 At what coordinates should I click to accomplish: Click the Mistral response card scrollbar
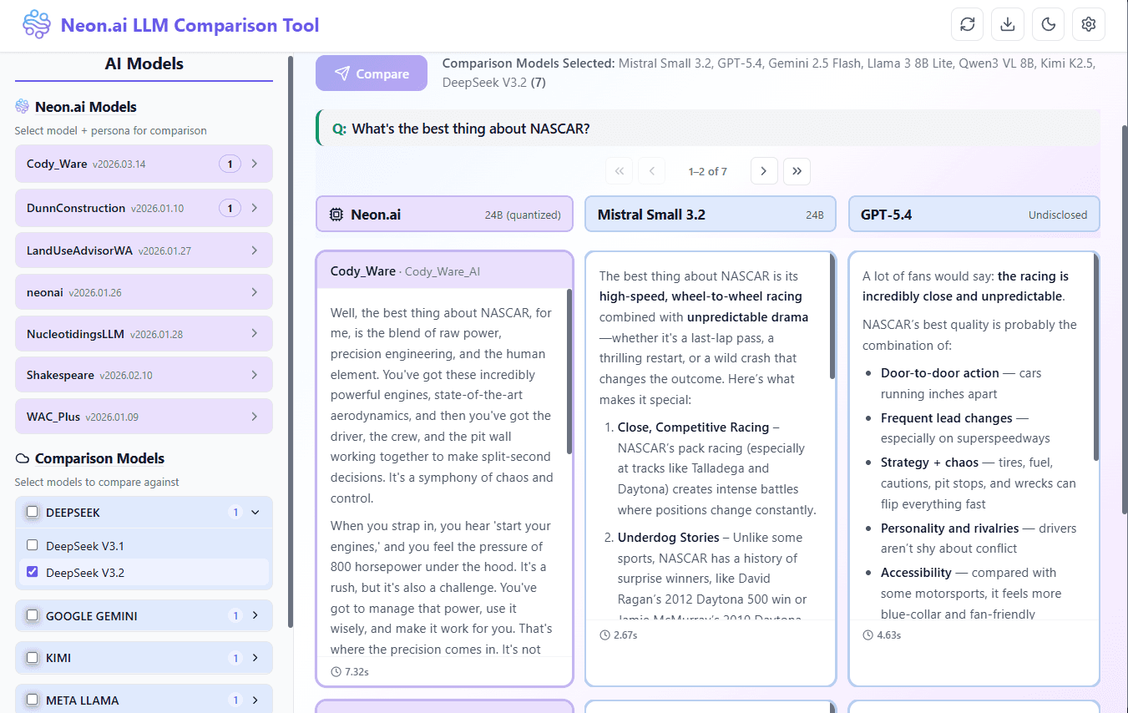(x=832, y=316)
